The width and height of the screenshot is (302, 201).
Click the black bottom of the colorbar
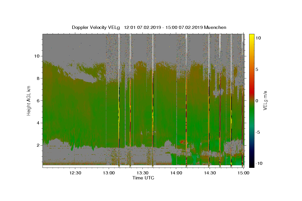click(251, 165)
